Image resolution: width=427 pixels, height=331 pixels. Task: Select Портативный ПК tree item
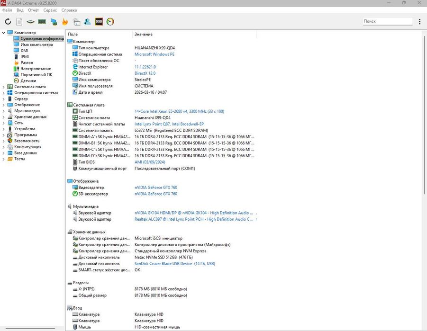(33, 75)
